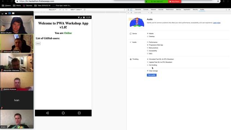Image resolution: width=231 pixels, height=130 pixels.
Task: Click the rotate device icon
Action: pos(84,10)
